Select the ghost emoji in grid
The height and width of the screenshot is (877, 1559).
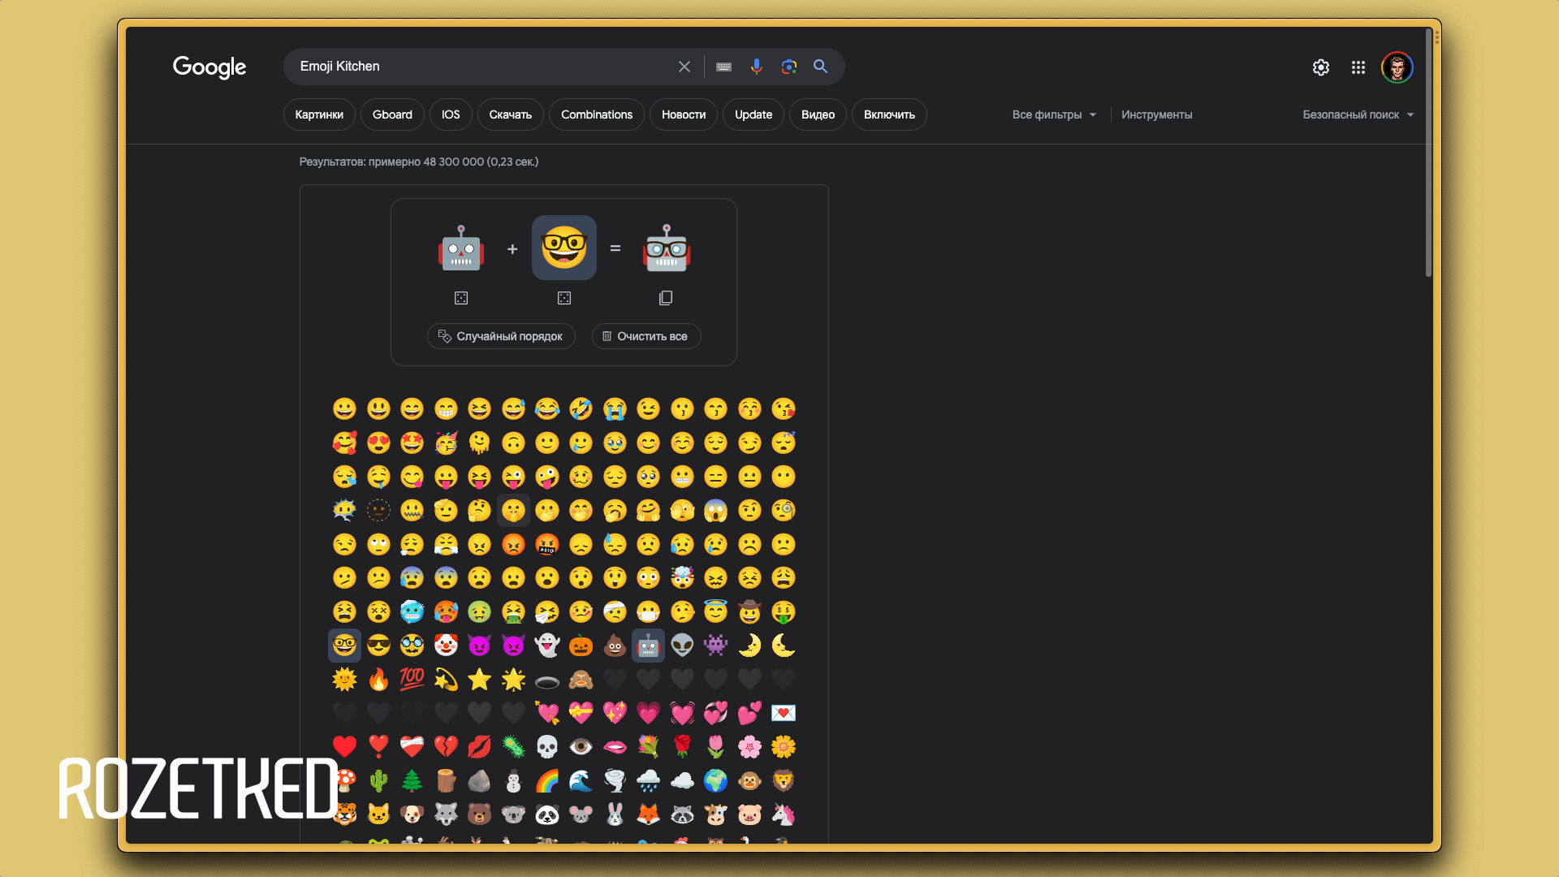pos(547,646)
